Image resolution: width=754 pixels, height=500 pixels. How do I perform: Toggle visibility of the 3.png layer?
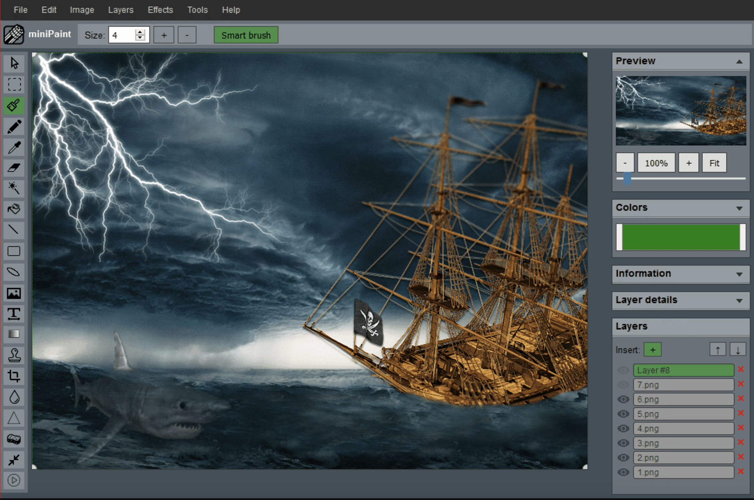[x=623, y=443]
